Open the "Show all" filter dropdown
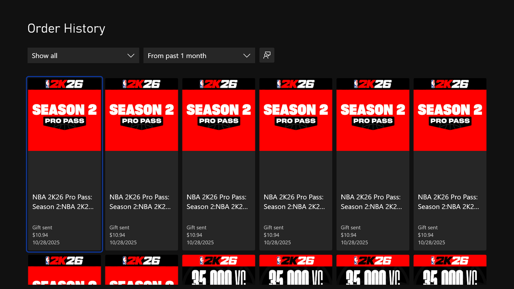The image size is (514, 289). coord(83,56)
